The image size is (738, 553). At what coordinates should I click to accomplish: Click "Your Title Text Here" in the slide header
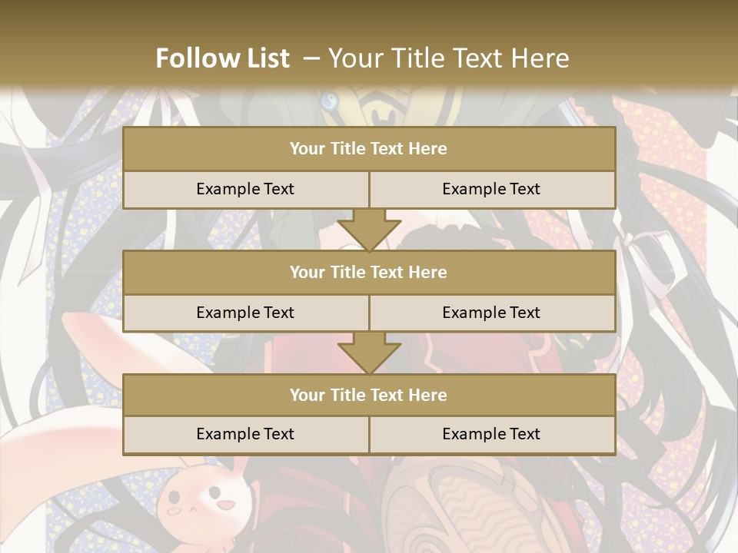(448, 58)
